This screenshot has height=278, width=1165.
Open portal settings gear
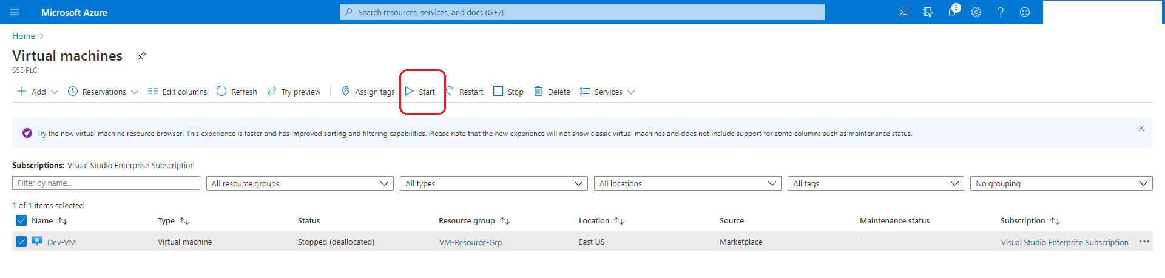click(x=976, y=12)
